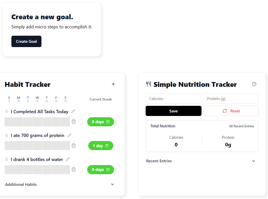Click the Create Goal button
Image resolution: width=268 pixels, height=199 pixels.
(x=26, y=42)
